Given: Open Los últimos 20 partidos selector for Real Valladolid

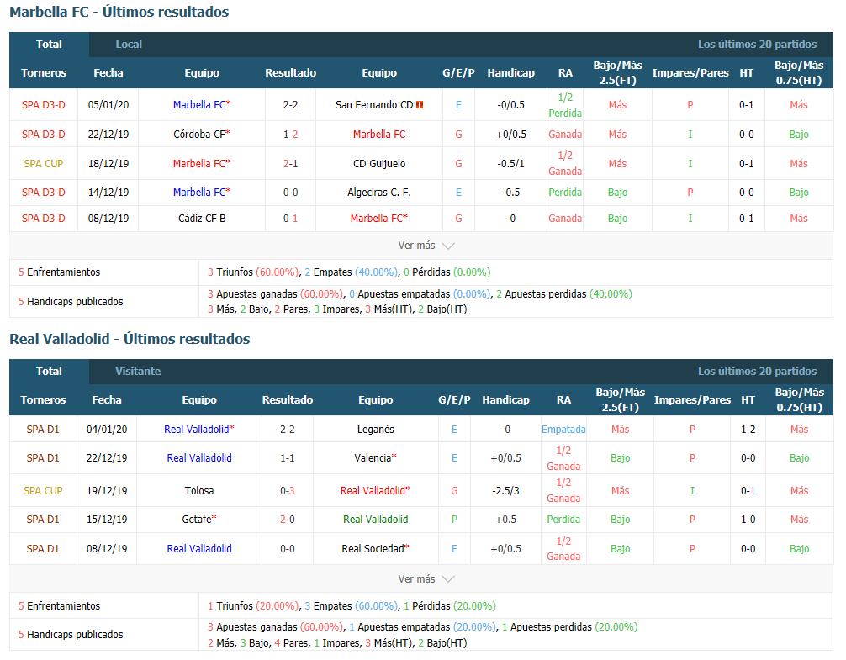Looking at the screenshot, I should coord(757,372).
